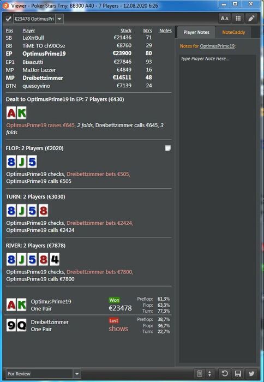Click the flop note sticky icon
This screenshot has width=264, height=382.
(x=168, y=148)
